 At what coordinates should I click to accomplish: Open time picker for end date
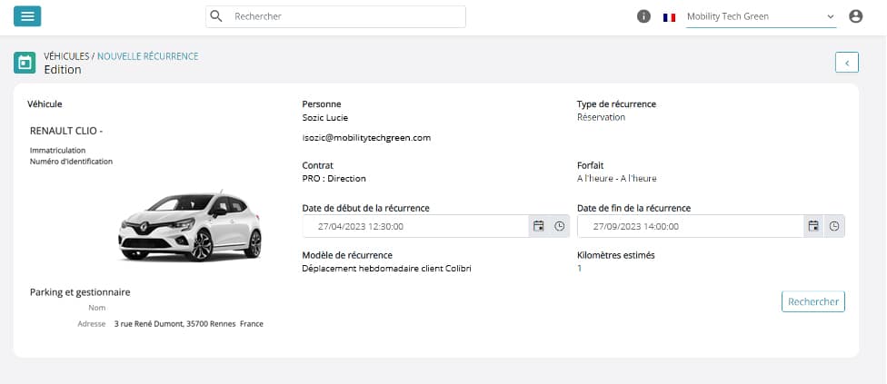834,226
